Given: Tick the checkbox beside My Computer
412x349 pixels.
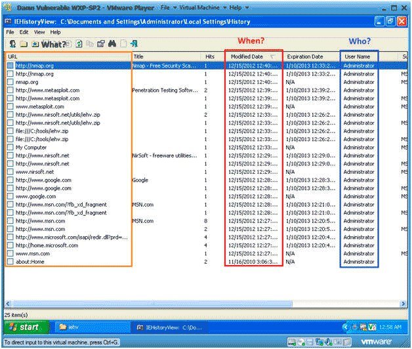Looking at the screenshot, I should (x=10, y=147).
